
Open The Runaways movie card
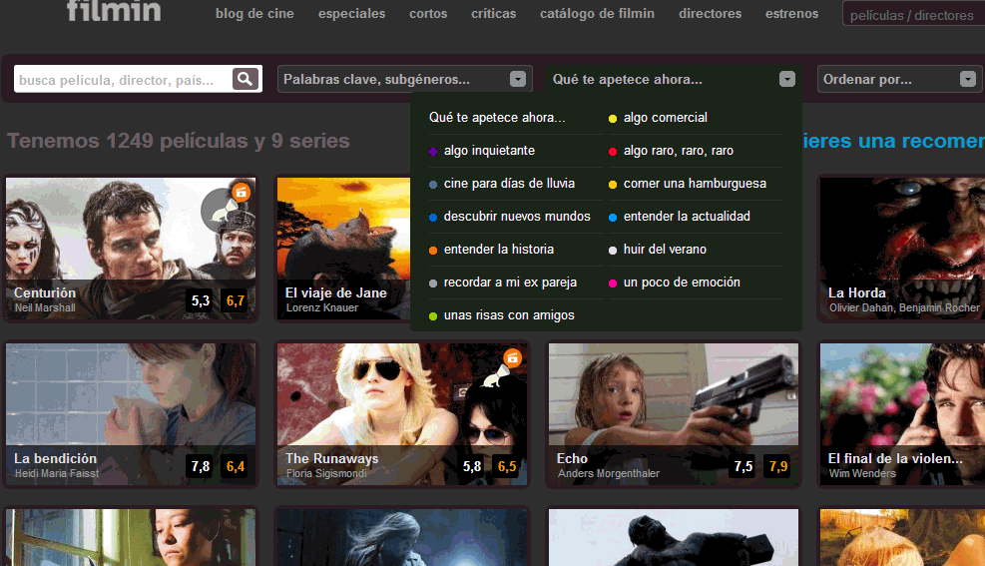[402, 414]
